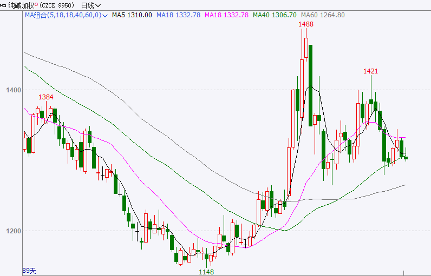Click the 1200 price axis label
The height and width of the screenshot is (276, 431).
click(x=14, y=231)
